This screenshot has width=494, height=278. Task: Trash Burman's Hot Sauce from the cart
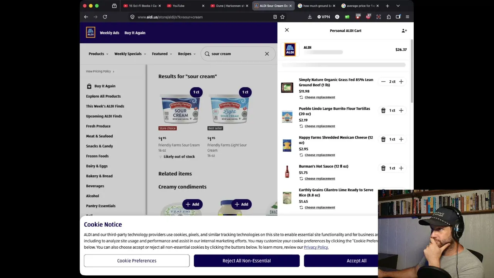[383, 168]
